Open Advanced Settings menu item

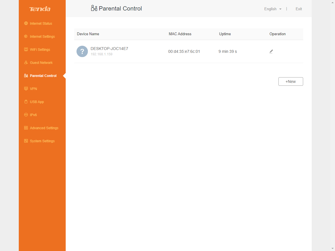pos(44,128)
